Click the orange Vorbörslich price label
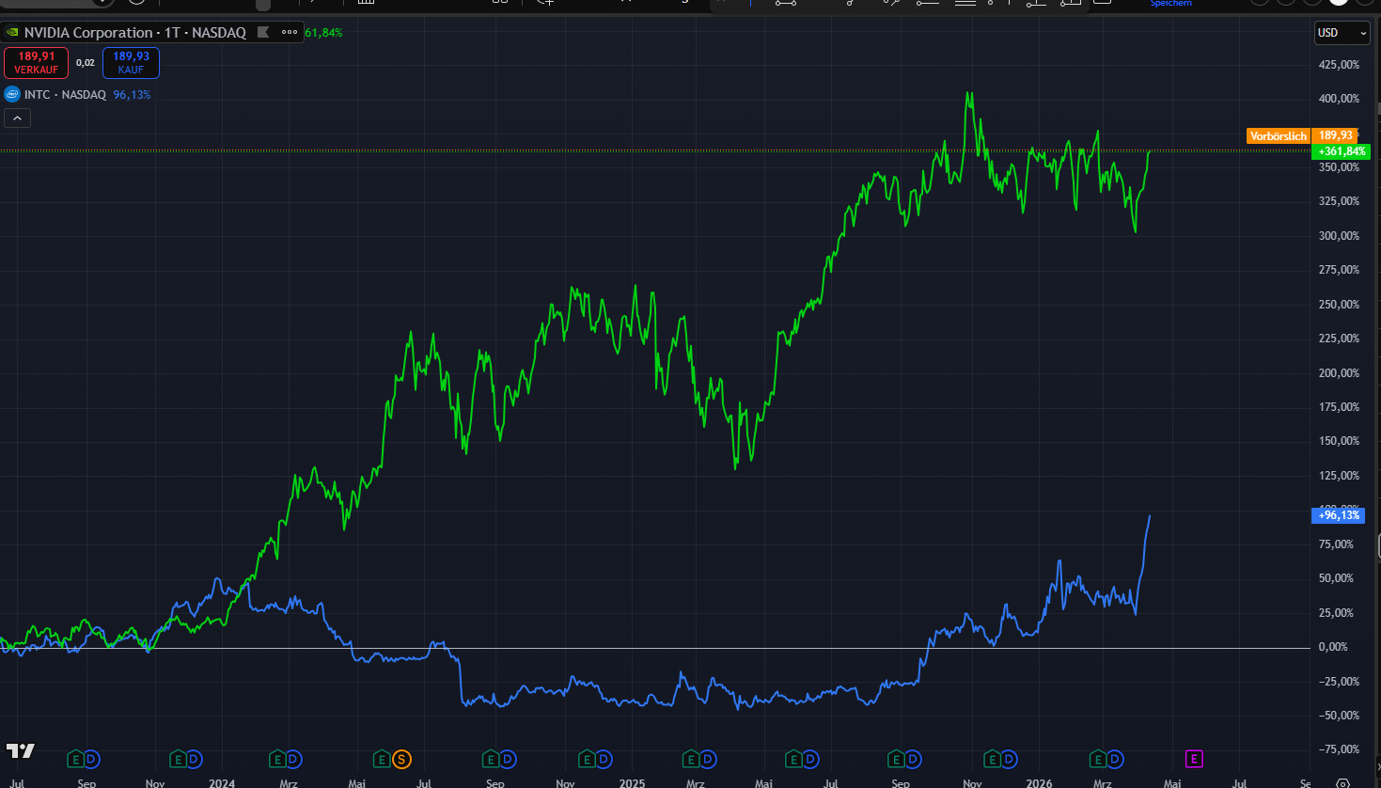 coord(1278,136)
